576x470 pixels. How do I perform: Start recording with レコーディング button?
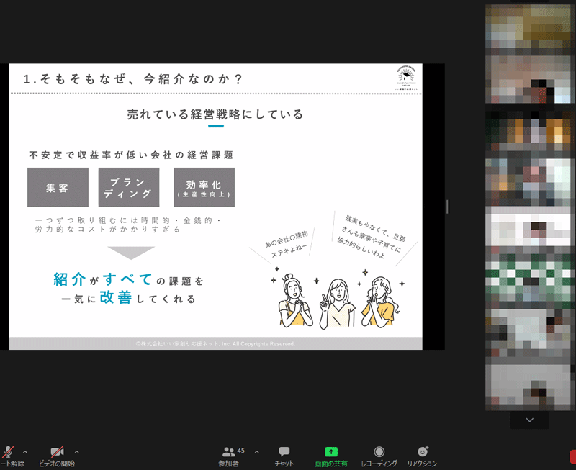point(379,456)
